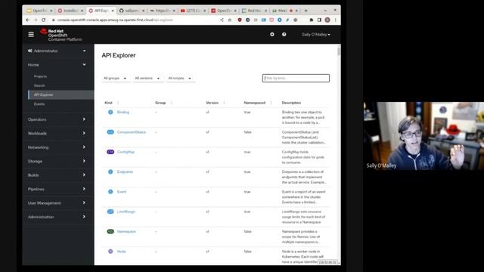Open the All groups filter dropdown

click(x=115, y=79)
